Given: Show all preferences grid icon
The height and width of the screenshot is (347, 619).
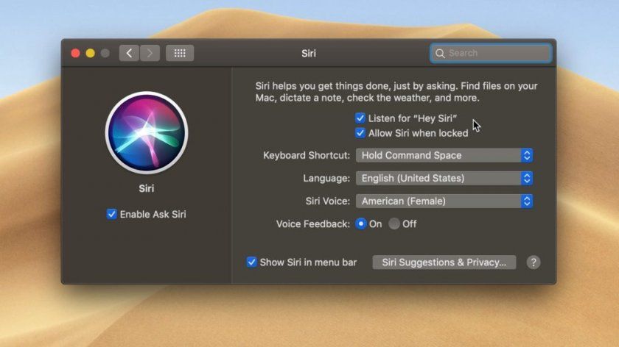Looking at the screenshot, I should point(180,53).
